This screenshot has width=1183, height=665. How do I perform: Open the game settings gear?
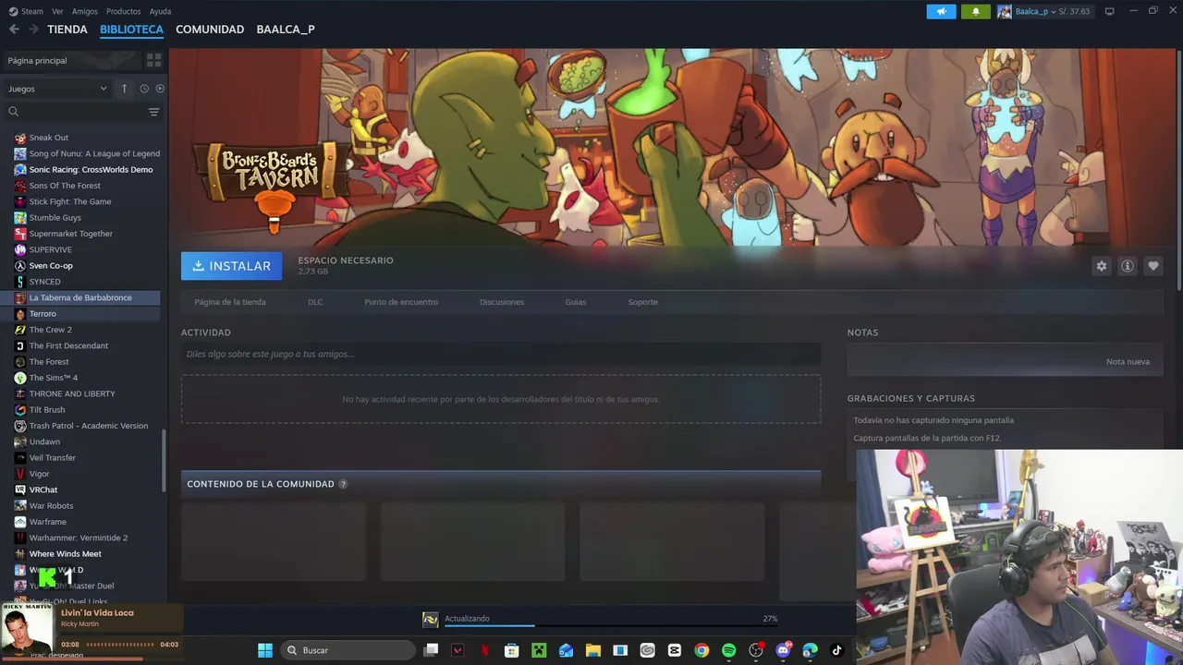[1101, 266]
